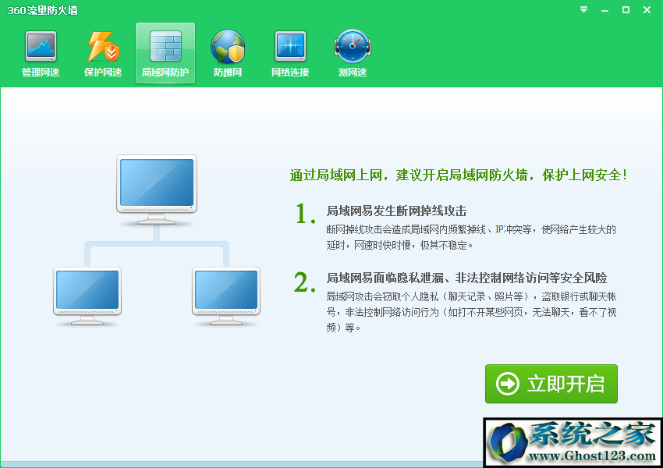Click the heading 局域网易发生断网掉线攻击
663x468 pixels.
pyautogui.click(x=396, y=211)
